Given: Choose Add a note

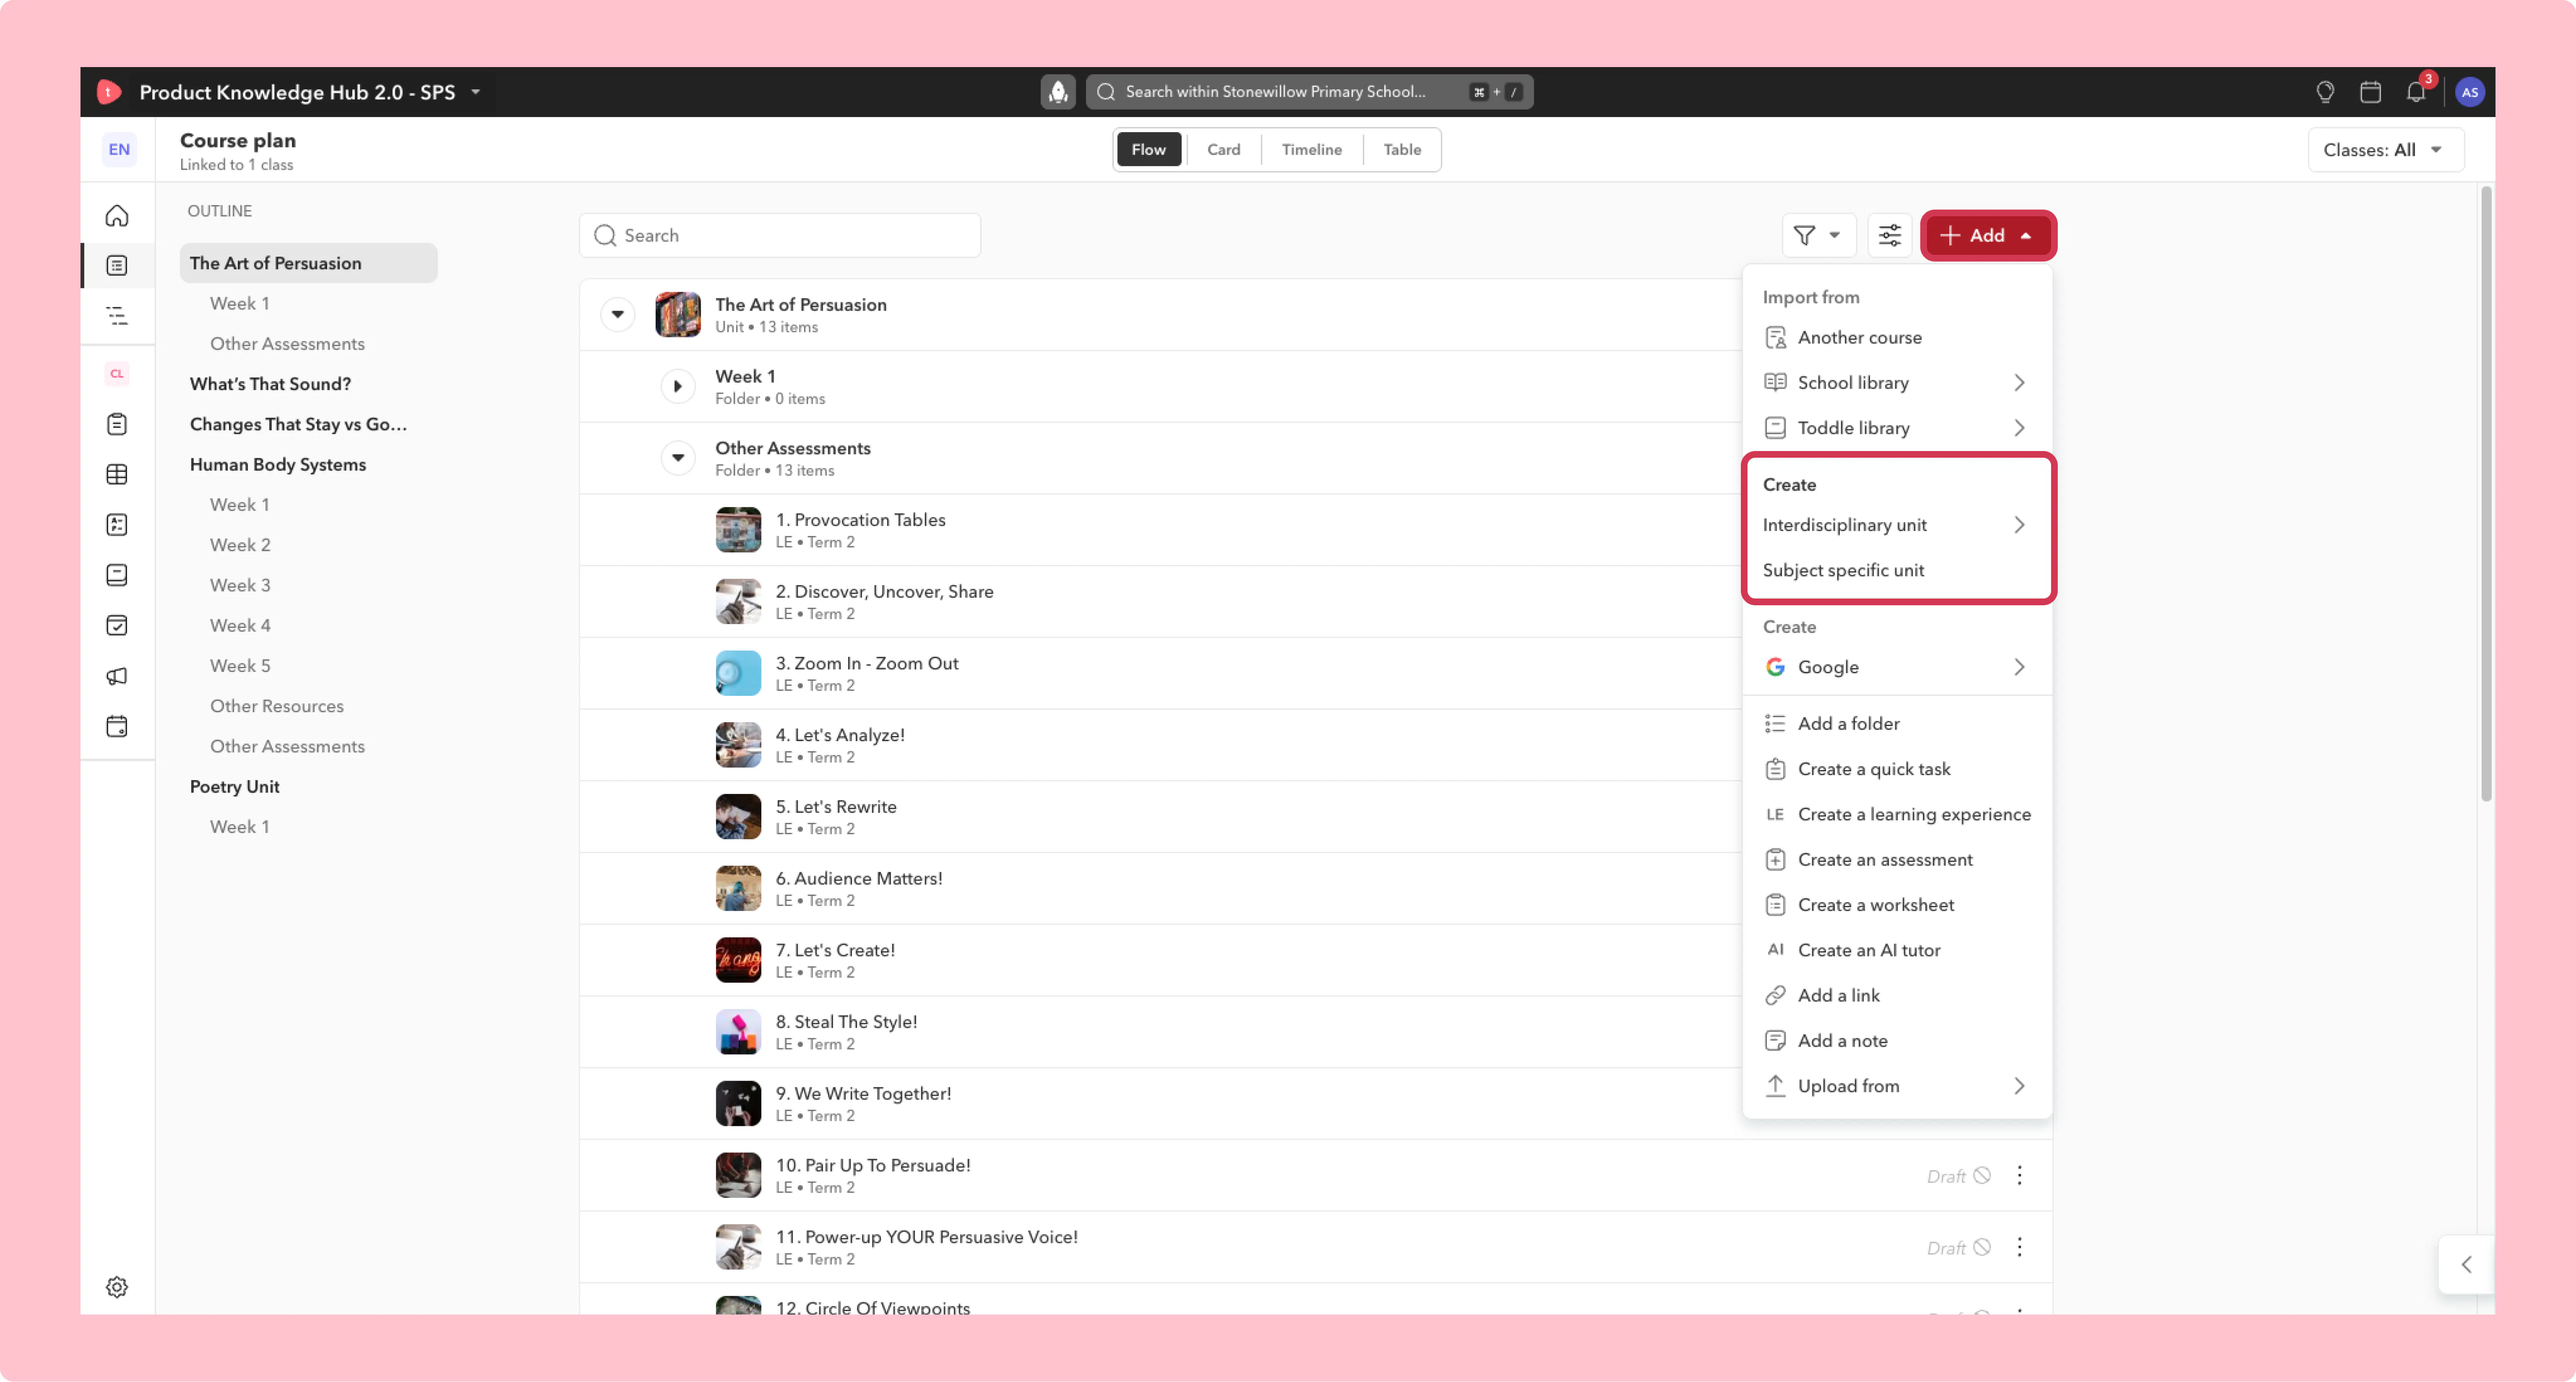Looking at the screenshot, I should click(1897, 1041).
